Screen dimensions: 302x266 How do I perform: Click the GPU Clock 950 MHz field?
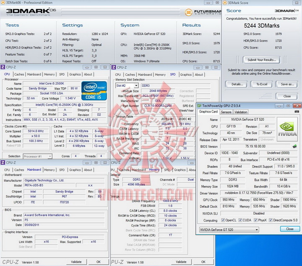(x=229, y=200)
